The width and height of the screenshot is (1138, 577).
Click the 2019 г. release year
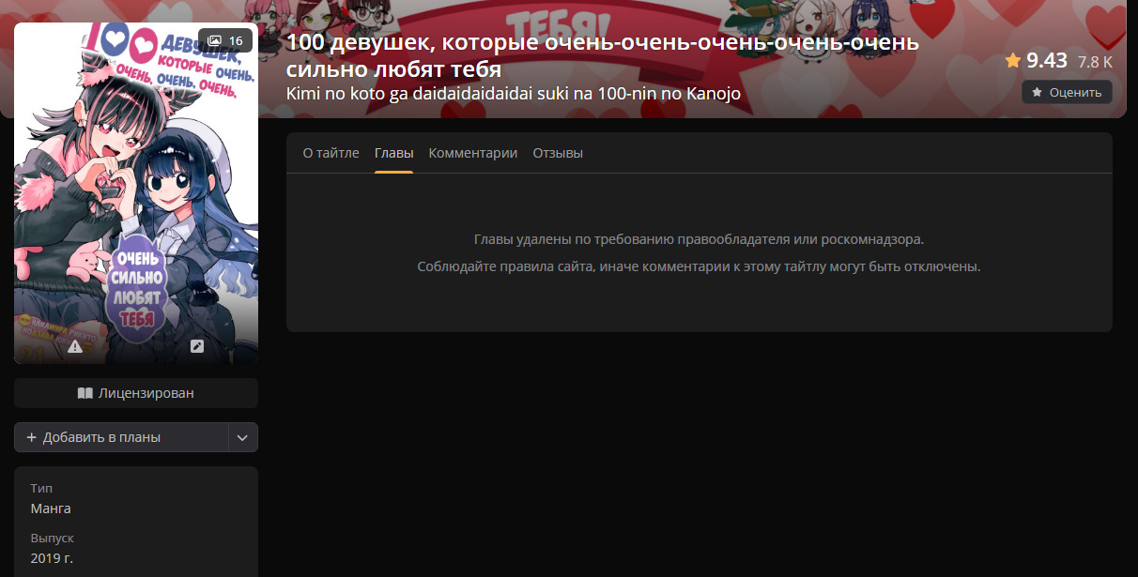52,558
